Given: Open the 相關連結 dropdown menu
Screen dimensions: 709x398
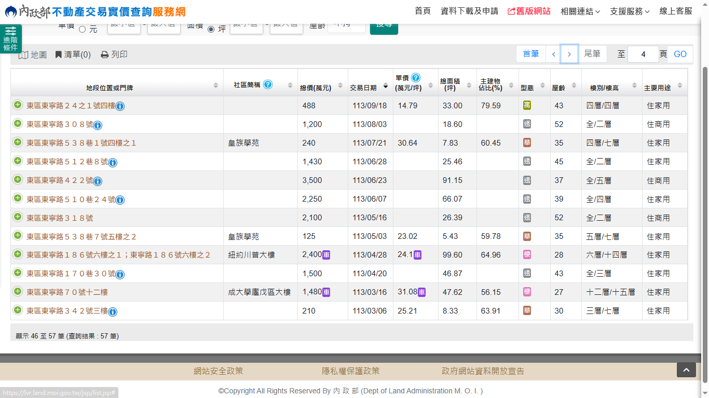Looking at the screenshot, I should point(580,11).
